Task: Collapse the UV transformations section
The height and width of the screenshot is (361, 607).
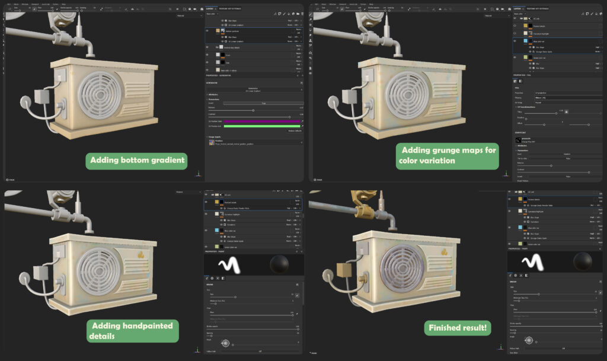Action: [516, 106]
